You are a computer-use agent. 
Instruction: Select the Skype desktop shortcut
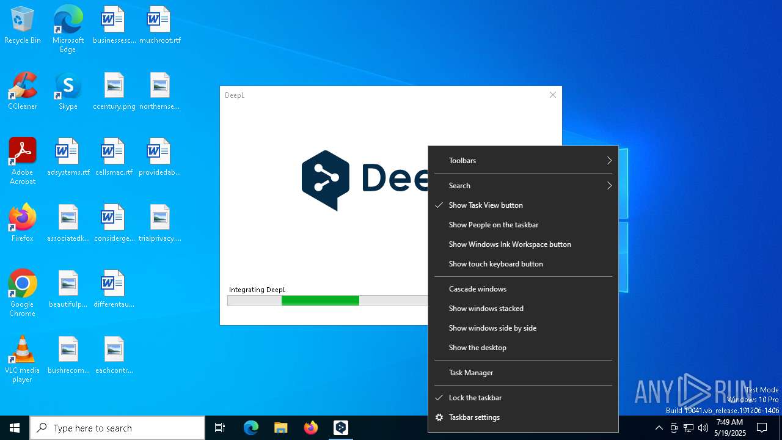coord(68,91)
